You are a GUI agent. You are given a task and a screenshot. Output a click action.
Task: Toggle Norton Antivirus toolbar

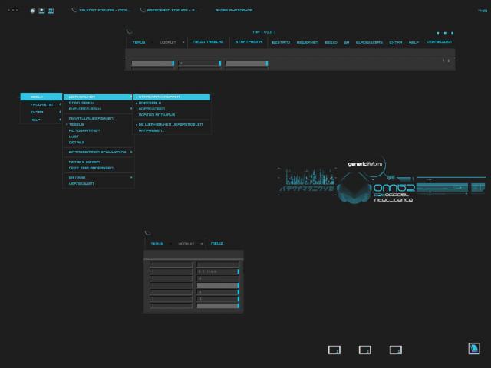(x=172, y=115)
